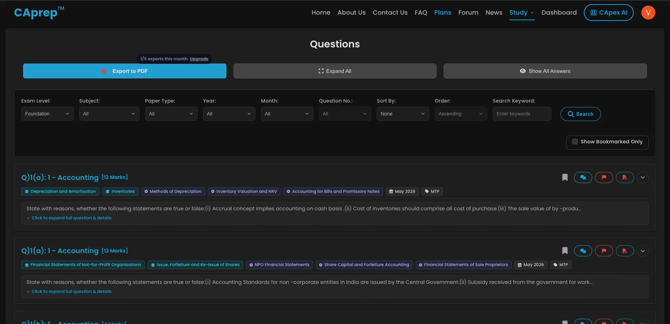Click the Search button
670x324 pixels.
581,114
